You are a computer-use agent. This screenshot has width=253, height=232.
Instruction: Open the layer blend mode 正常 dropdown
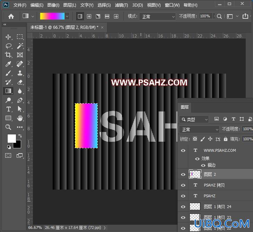(x=199, y=130)
